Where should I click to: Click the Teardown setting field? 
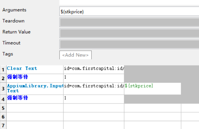[x=129, y=22]
